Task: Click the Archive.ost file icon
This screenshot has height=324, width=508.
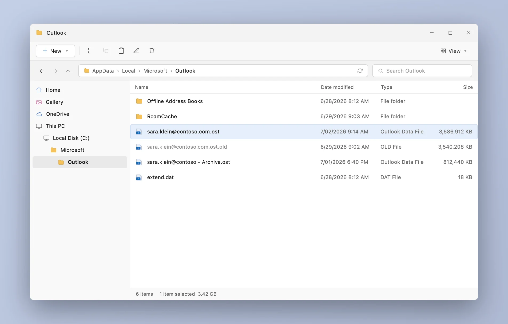Action: tap(139, 162)
